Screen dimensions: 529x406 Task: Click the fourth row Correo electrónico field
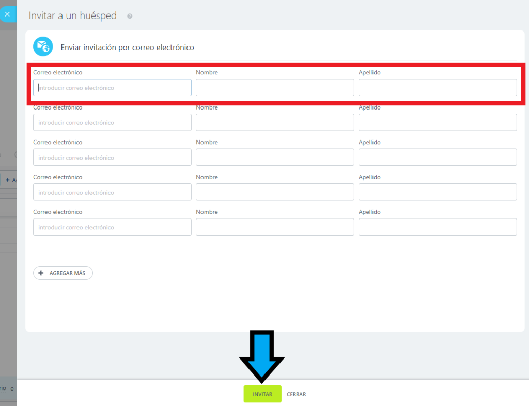point(112,192)
